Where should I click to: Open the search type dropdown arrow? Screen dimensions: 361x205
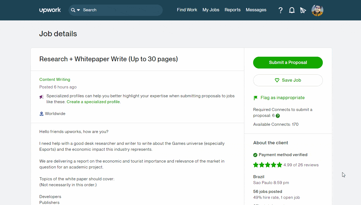click(x=78, y=10)
